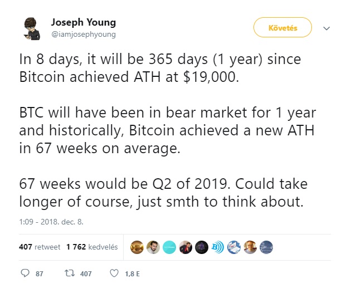Click the red-jacket person liker avatar

click(186, 247)
